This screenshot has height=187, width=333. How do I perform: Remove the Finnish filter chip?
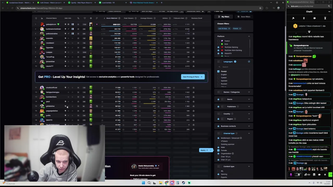coord(240,29)
